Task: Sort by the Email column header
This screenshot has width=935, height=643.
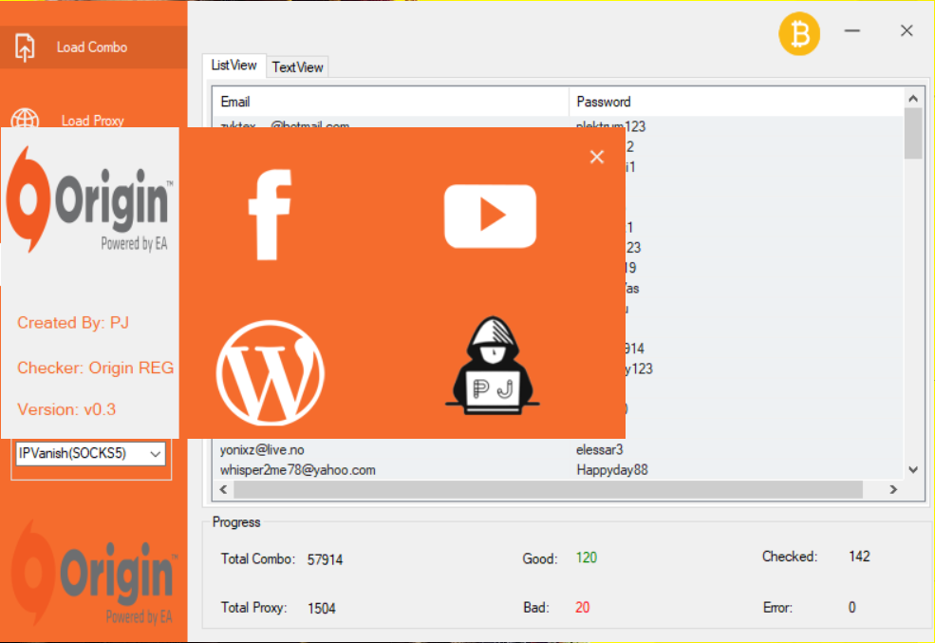Action: (390, 102)
